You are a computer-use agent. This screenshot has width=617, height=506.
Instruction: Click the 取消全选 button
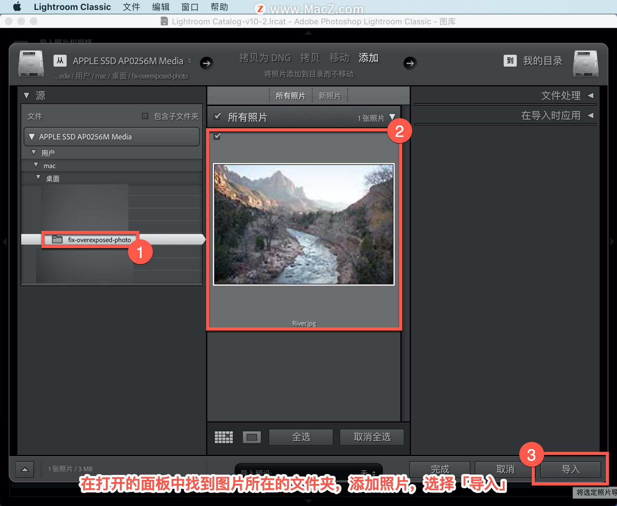[x=372, y=437]
